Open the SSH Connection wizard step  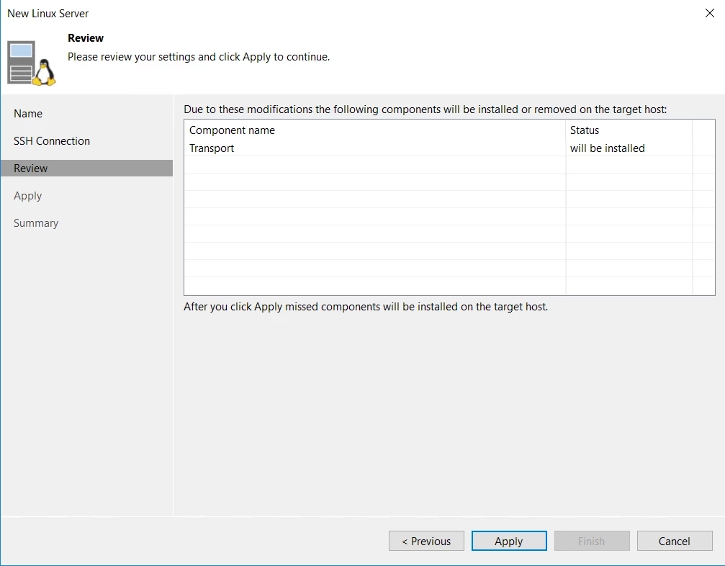coord(52,141)
